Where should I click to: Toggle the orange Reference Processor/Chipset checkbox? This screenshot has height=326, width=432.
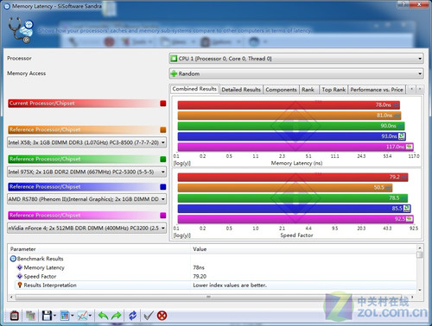[163, 130]
